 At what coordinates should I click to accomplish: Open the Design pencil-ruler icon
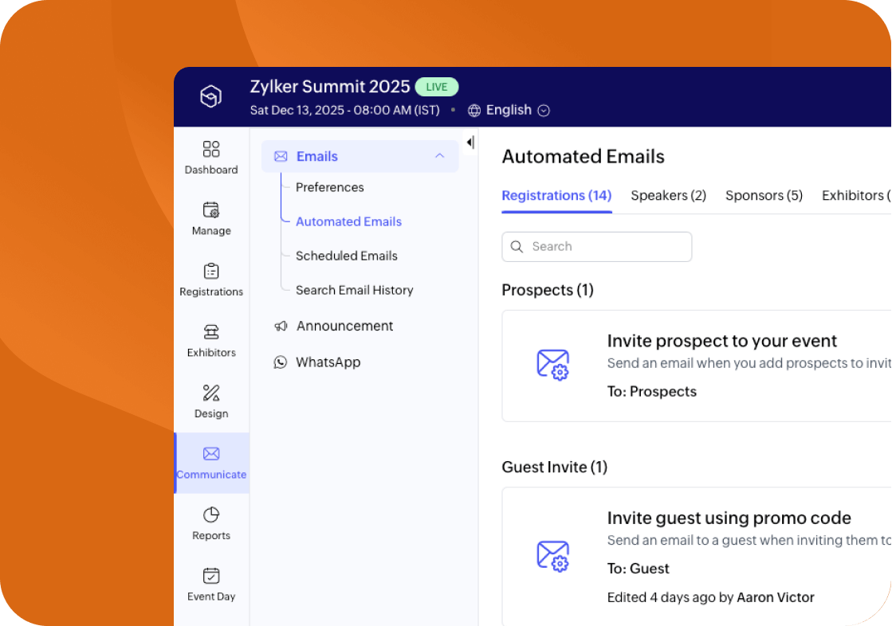click(x=211, y=393)
